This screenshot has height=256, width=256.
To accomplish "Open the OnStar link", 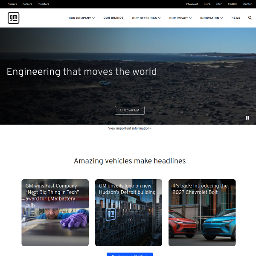I will click(x=247, y=4).
